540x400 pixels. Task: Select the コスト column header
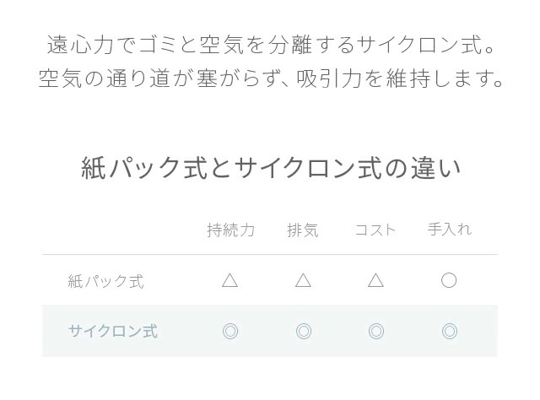tap(375, 230)
